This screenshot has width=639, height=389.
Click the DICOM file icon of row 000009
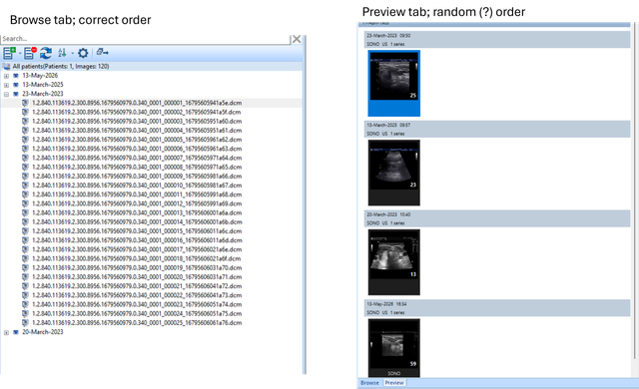(x=25, y=177)
